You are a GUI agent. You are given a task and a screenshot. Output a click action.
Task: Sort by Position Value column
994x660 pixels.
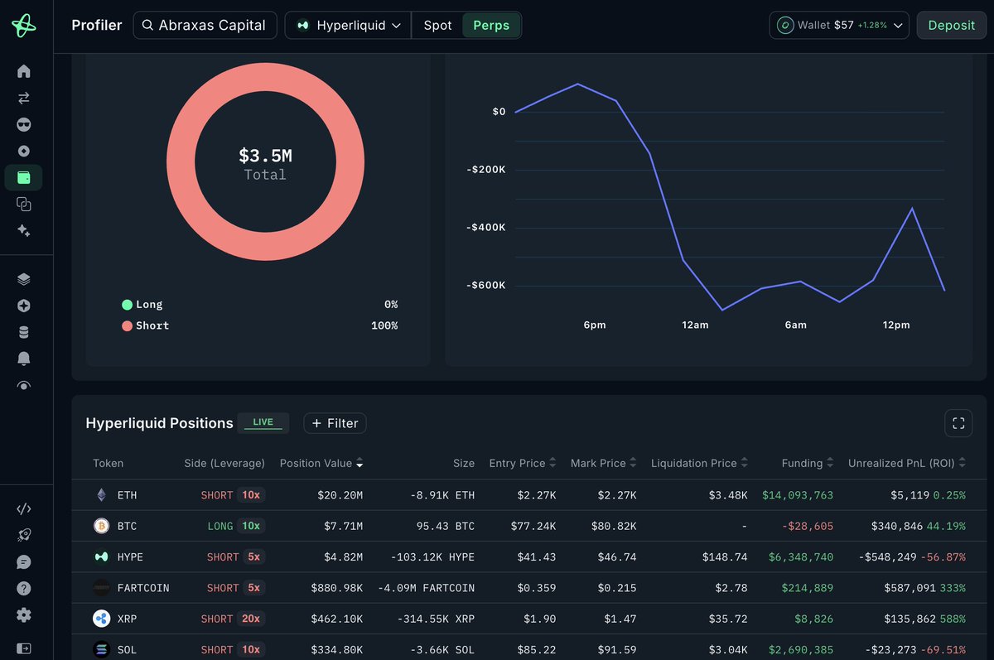(321, 463)
